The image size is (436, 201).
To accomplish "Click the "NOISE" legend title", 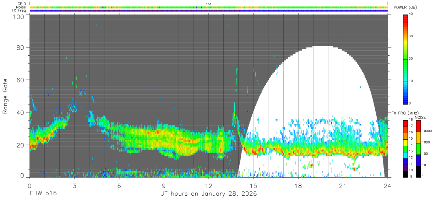I will (x=420, y=117).
